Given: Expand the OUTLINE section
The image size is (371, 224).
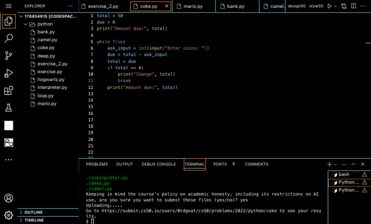Looking at the screenshot, I should pyautogui.click(x=33, y=212).
